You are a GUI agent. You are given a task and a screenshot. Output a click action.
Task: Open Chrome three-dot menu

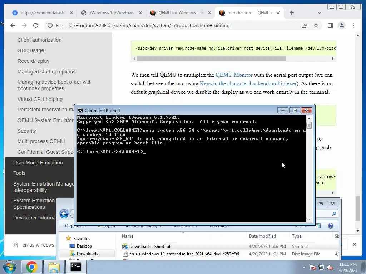353,25
